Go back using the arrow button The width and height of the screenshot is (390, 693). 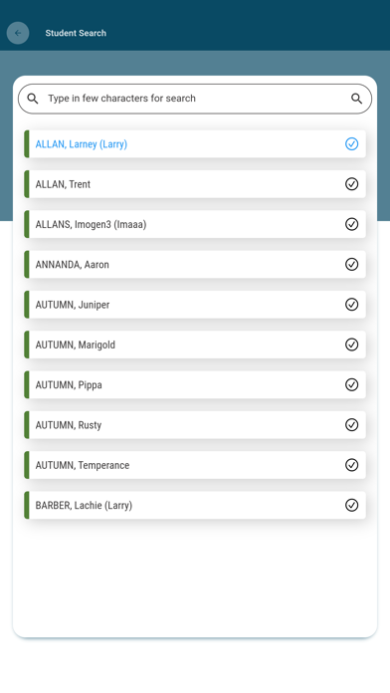click(18, 33)
